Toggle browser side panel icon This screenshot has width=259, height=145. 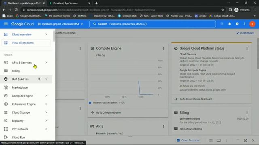(x=230, y=10)
